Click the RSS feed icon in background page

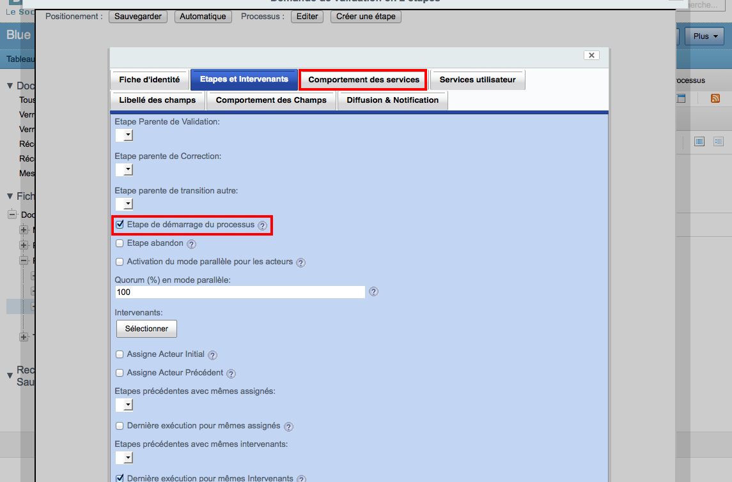(715, 98)
